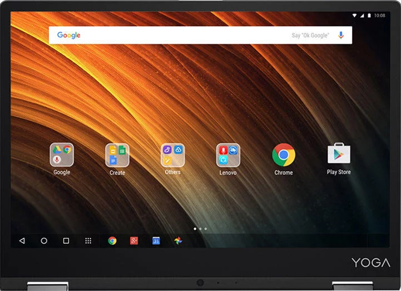Viewport: 401px width, 291px height.
Task: Open the Lenovo folder
Action: (228, 155)
